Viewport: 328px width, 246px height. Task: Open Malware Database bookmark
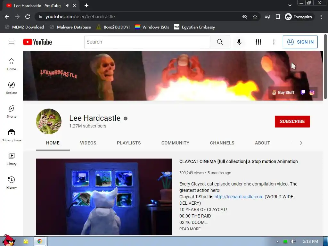70,27
